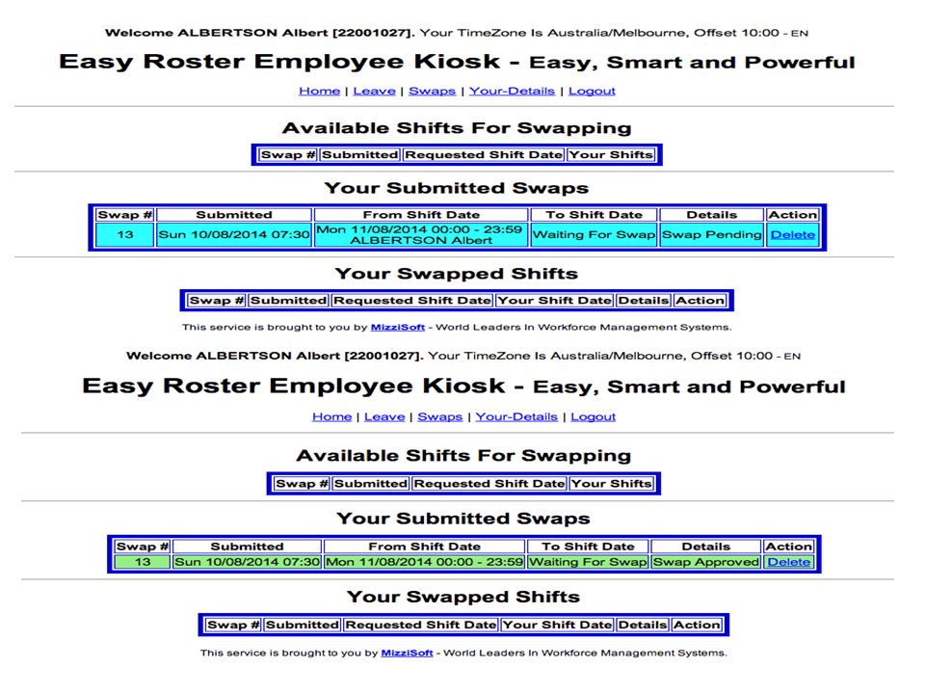
Task: Click Mon 11/08/2014 00:00 - 23:59 in green row
Action: [x=424, y=562]
